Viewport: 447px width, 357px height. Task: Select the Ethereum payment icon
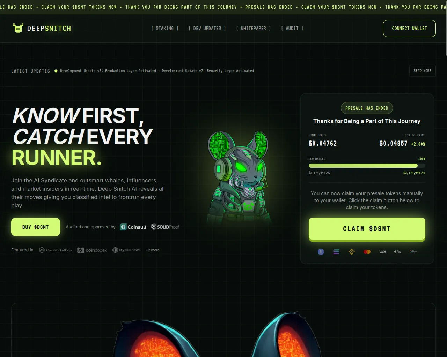321,252
